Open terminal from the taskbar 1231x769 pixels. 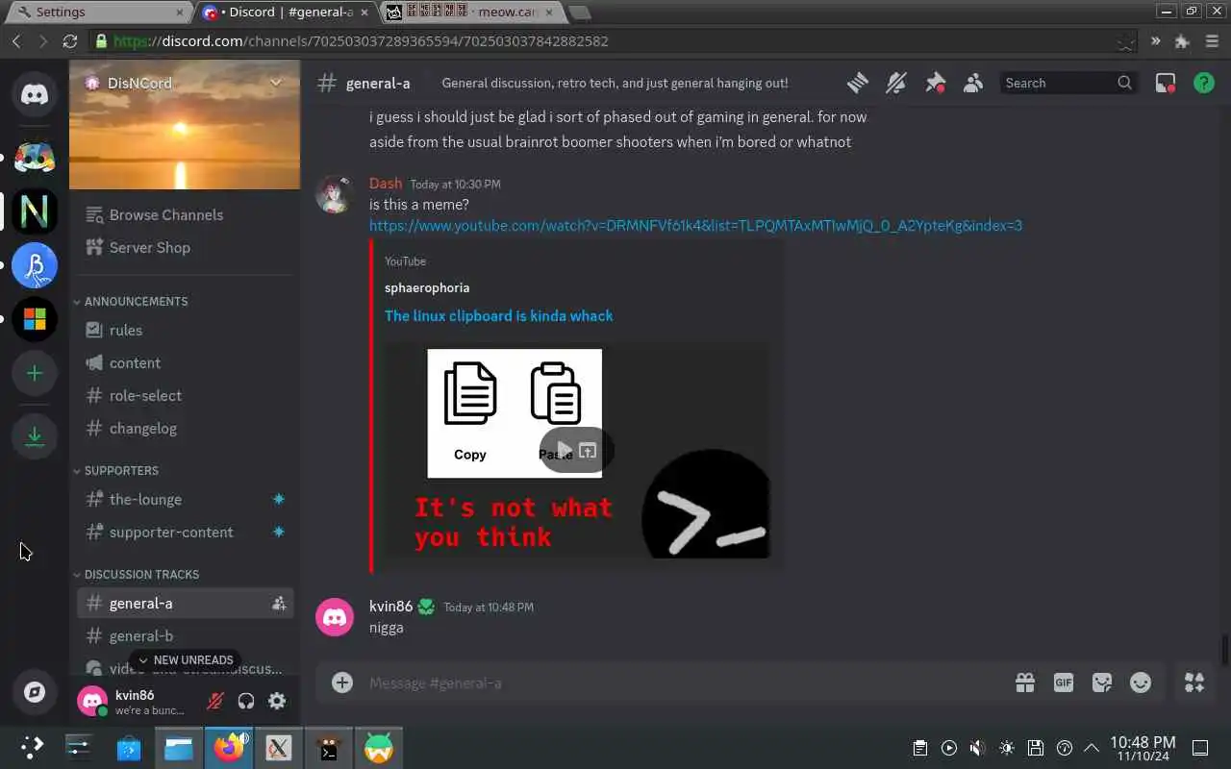329,748
